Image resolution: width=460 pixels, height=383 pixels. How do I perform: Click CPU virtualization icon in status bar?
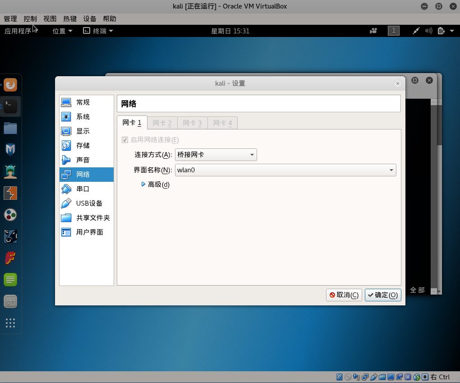(408, 377)
